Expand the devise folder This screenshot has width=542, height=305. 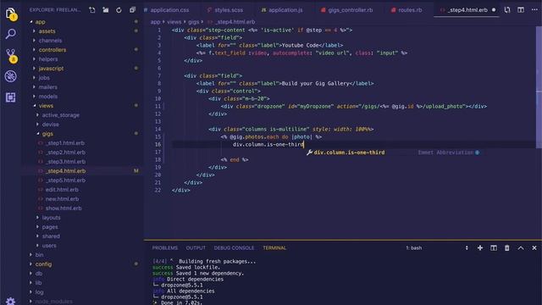click(50, 125)
